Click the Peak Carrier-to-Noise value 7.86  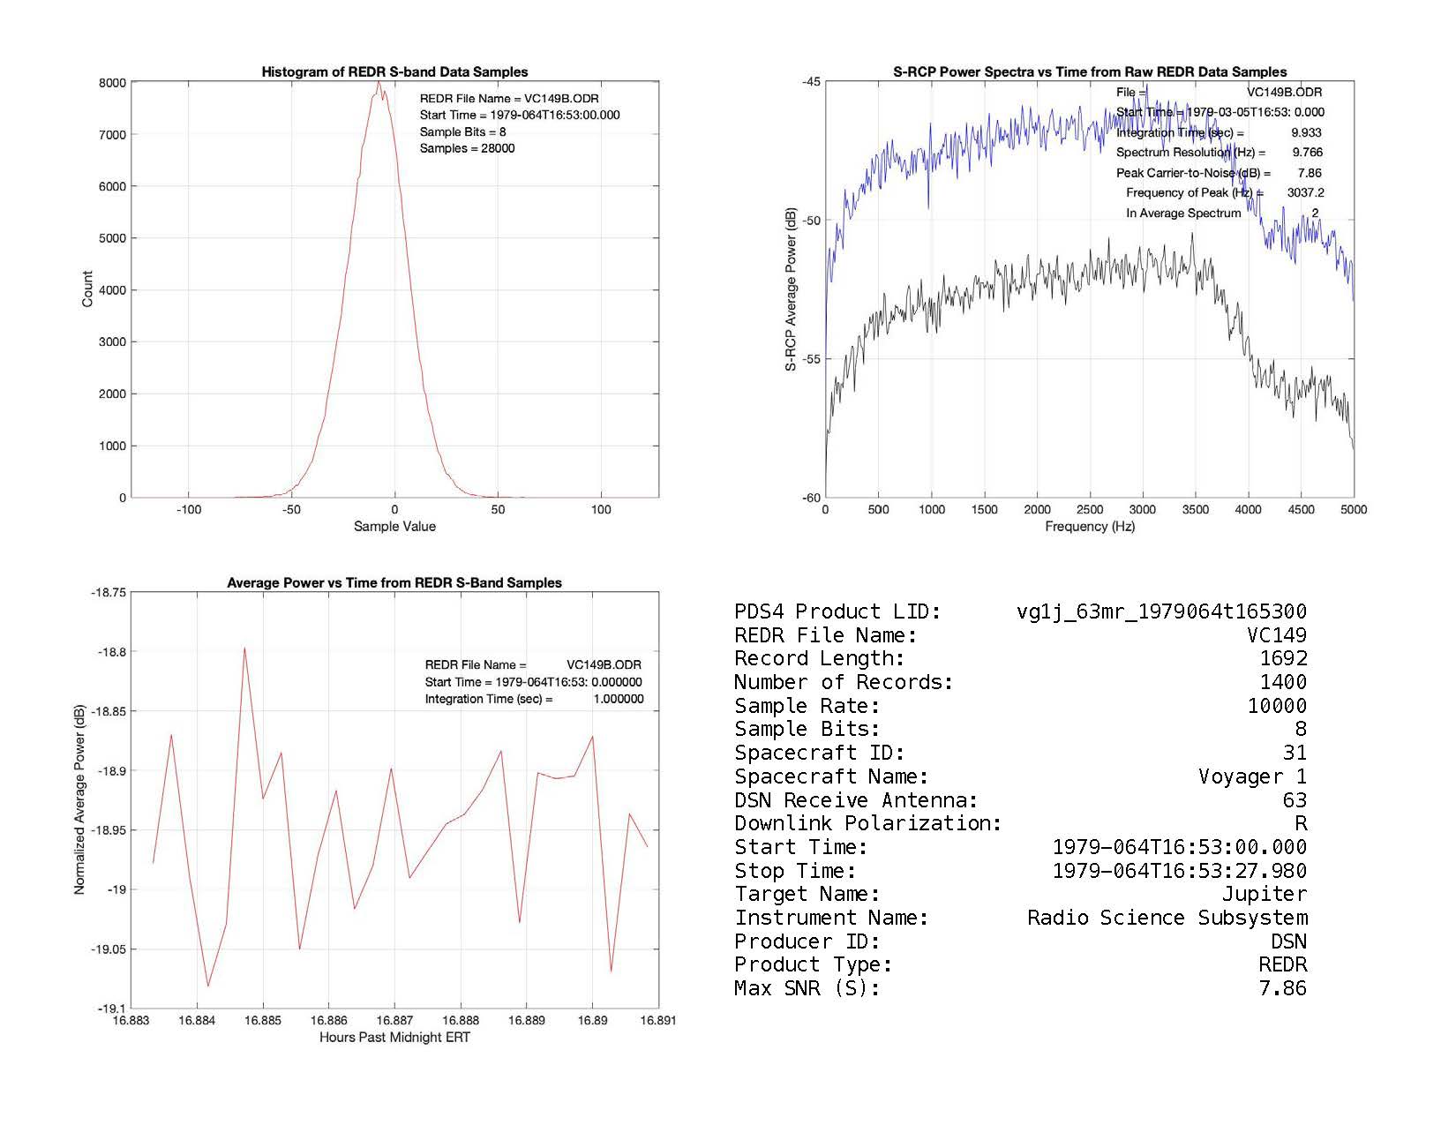click(x=1309, y=173)
